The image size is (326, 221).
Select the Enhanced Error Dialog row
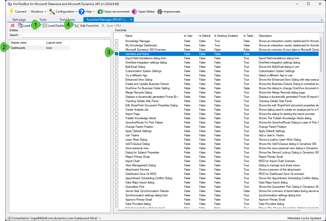pos(217,80)
